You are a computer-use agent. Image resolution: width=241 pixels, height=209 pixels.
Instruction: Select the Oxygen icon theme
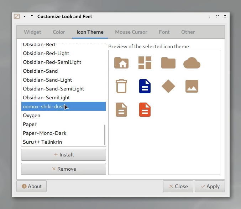(x=63, y=115)
